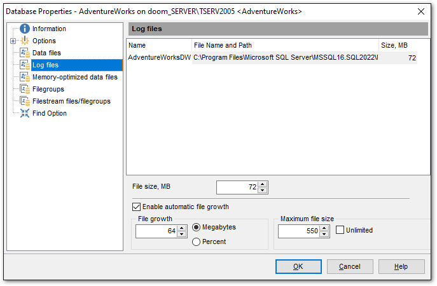The width and height of the screenshot is (437, 286).
Task: Decrease File size value with down arrow
Action: [262, 190]
